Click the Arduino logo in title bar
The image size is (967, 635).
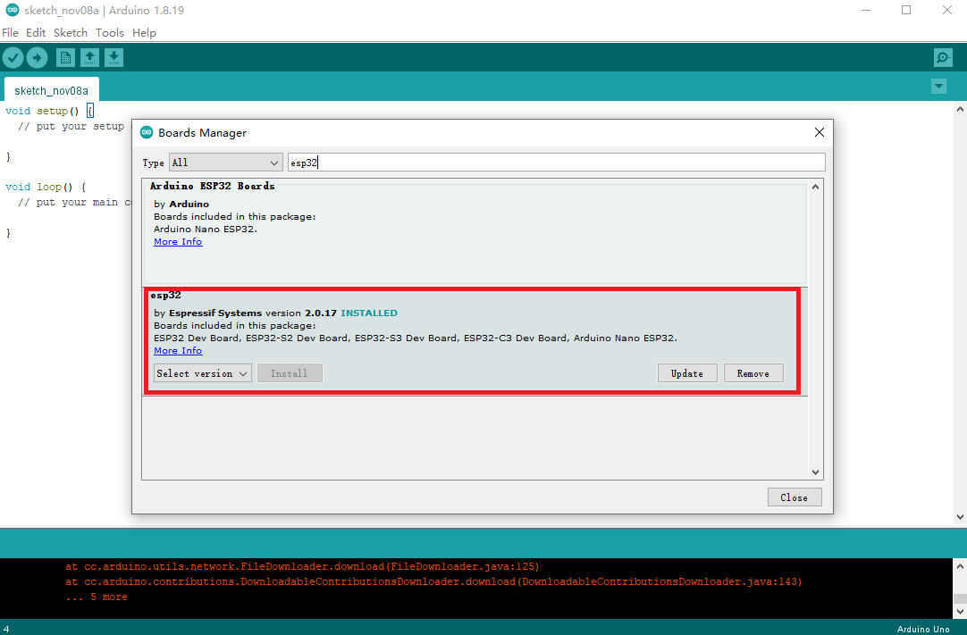point(13,10)
